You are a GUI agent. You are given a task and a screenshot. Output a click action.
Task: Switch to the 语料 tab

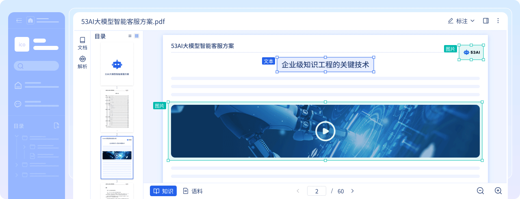193,191
